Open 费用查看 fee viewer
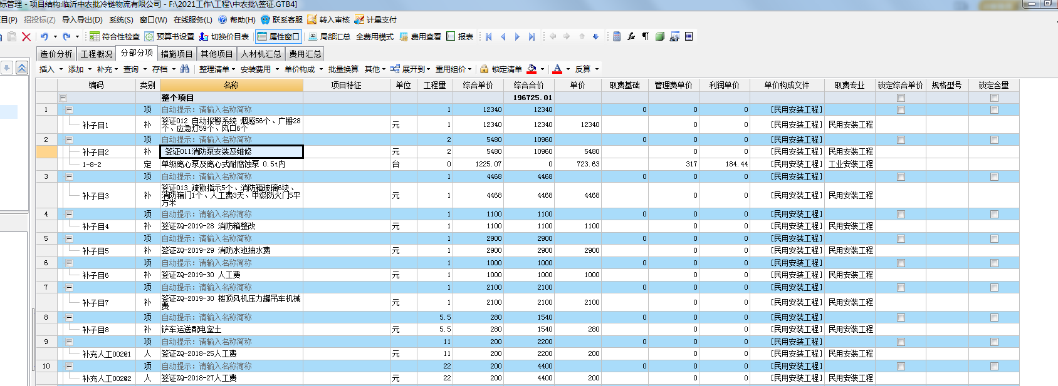 point(421,37)
